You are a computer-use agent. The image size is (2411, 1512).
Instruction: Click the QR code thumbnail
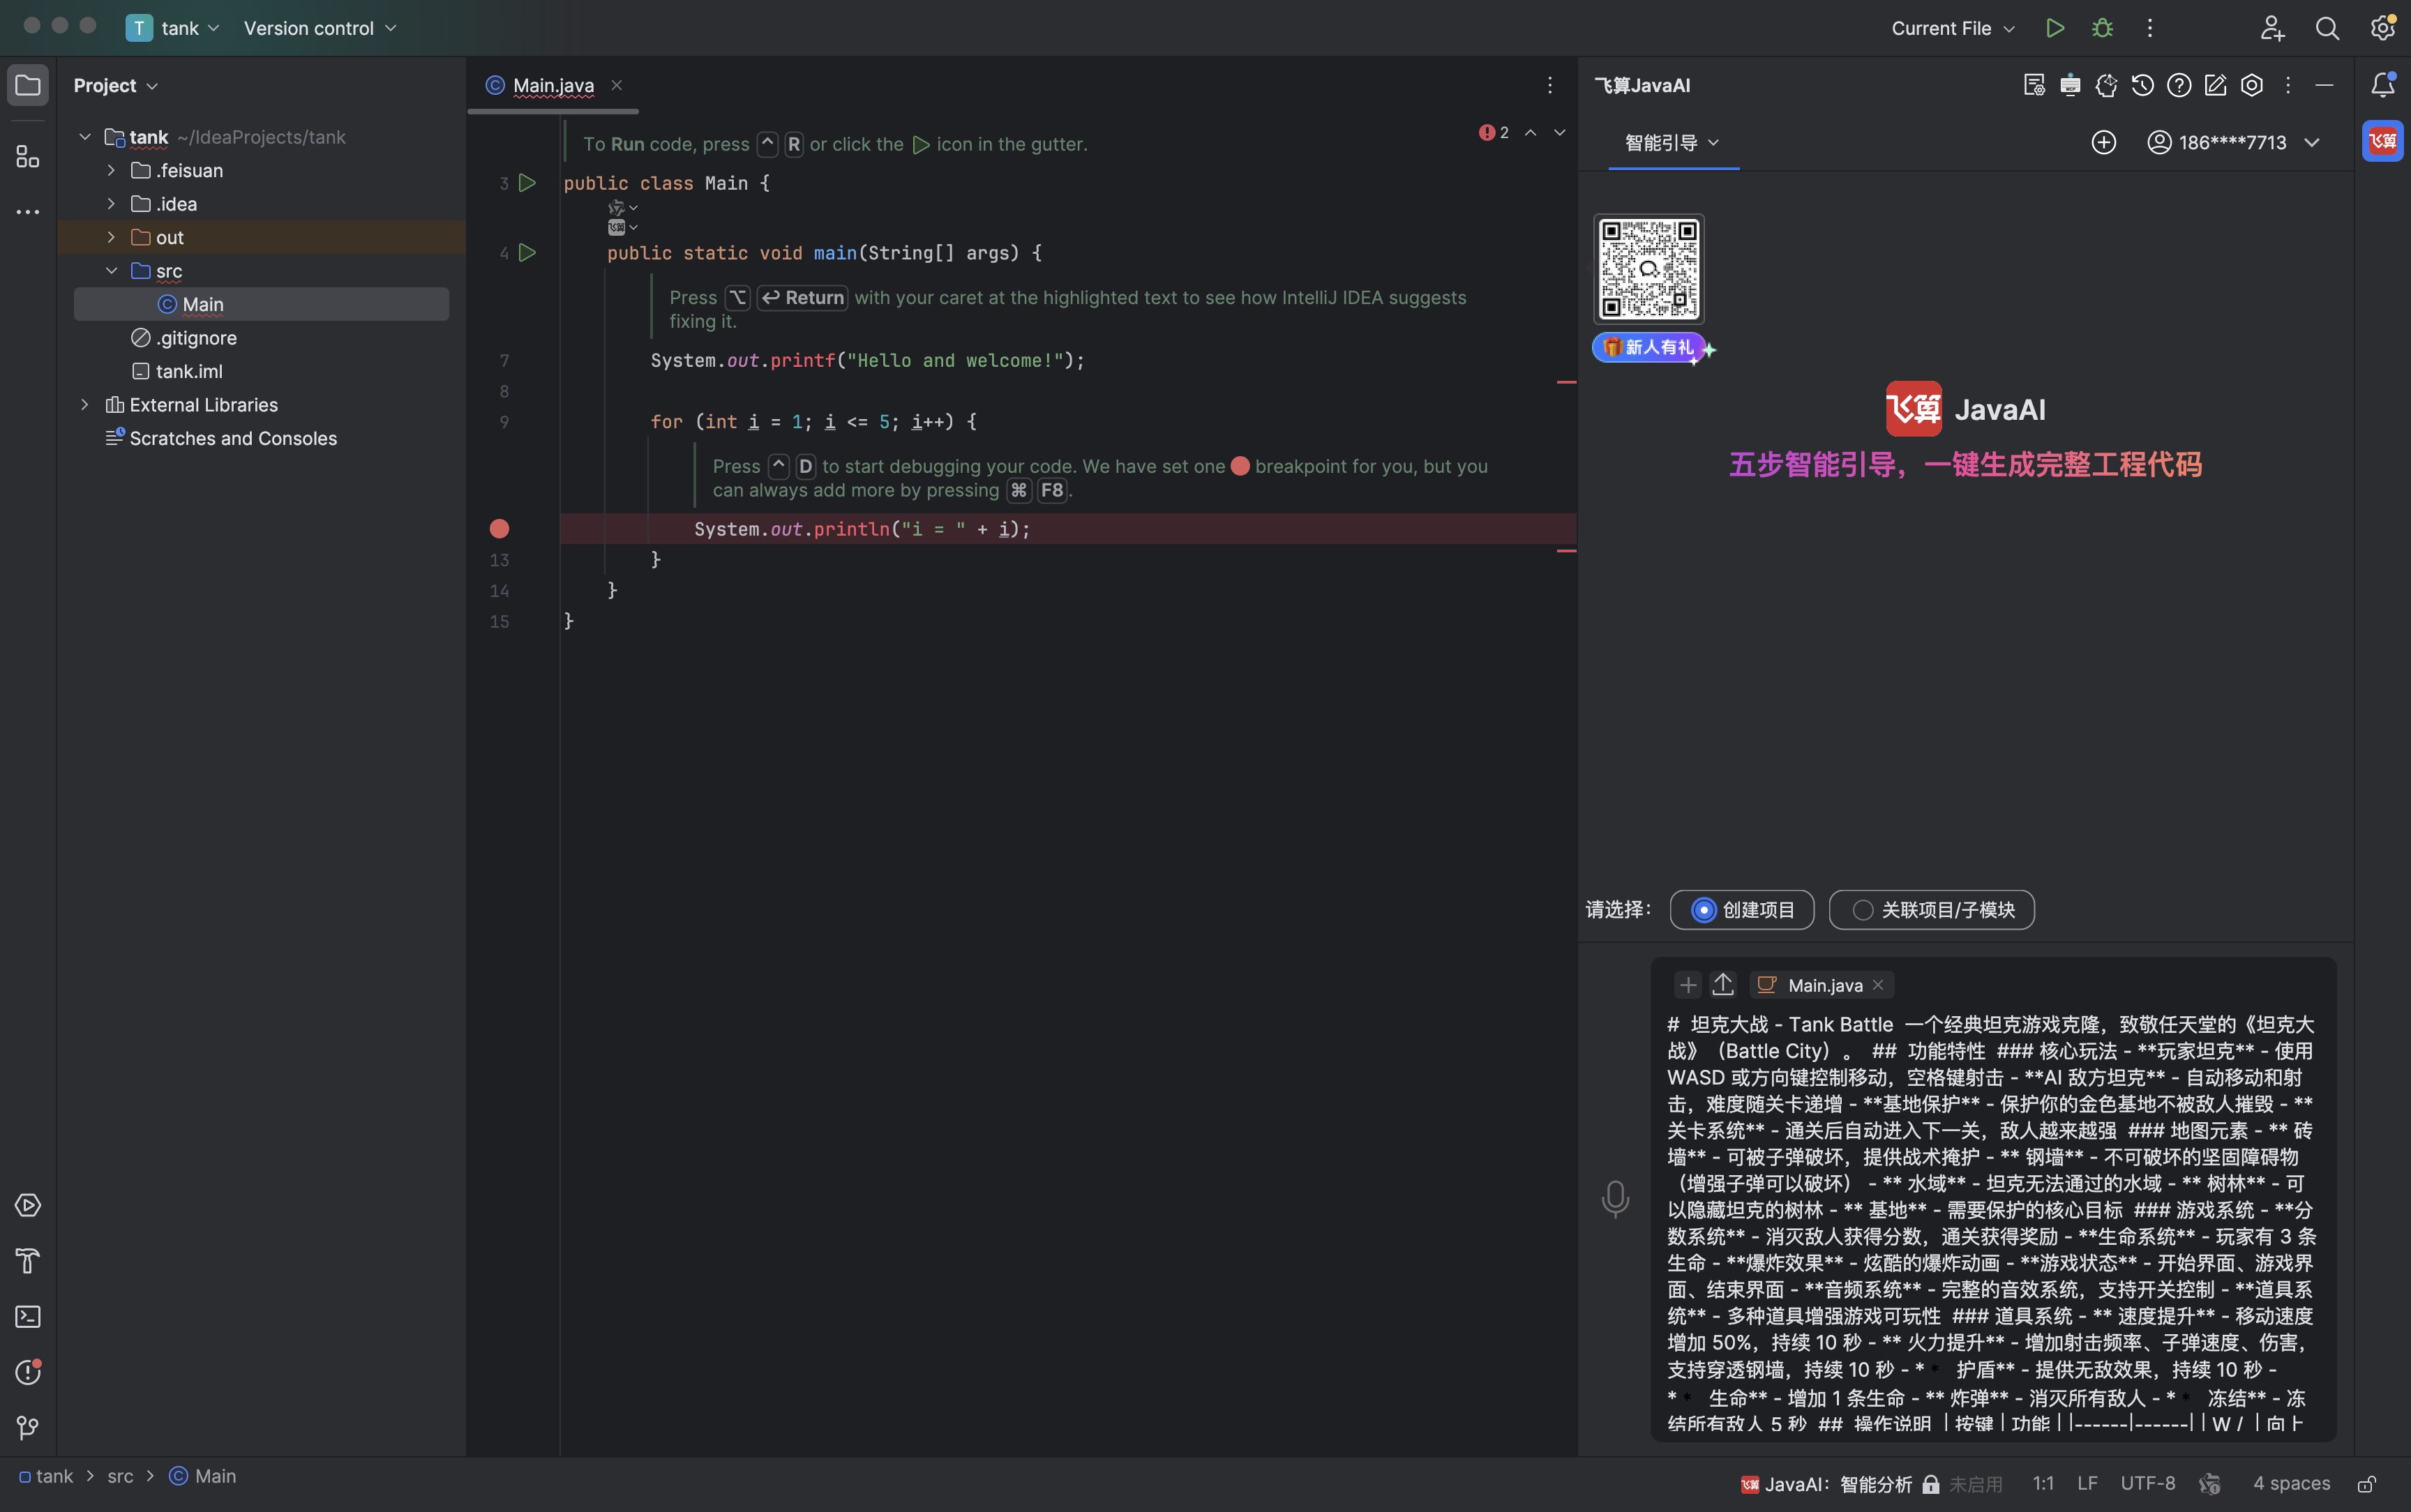pyautogui.click(x=1649, y=269)
